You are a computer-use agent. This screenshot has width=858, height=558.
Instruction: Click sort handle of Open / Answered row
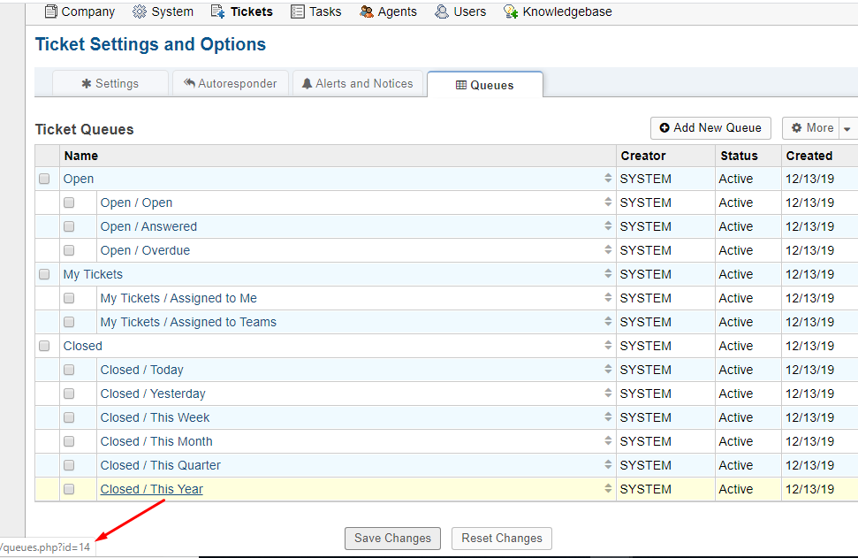click(608, 225)
